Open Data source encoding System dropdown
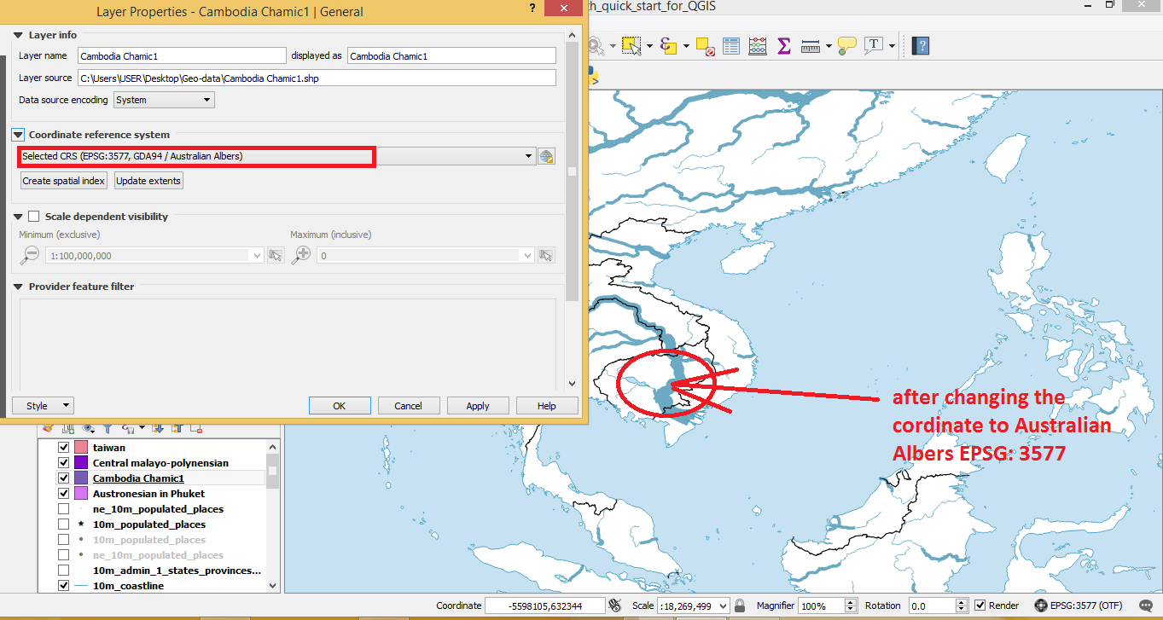The image size is (1163, 620). pos(164,100)
